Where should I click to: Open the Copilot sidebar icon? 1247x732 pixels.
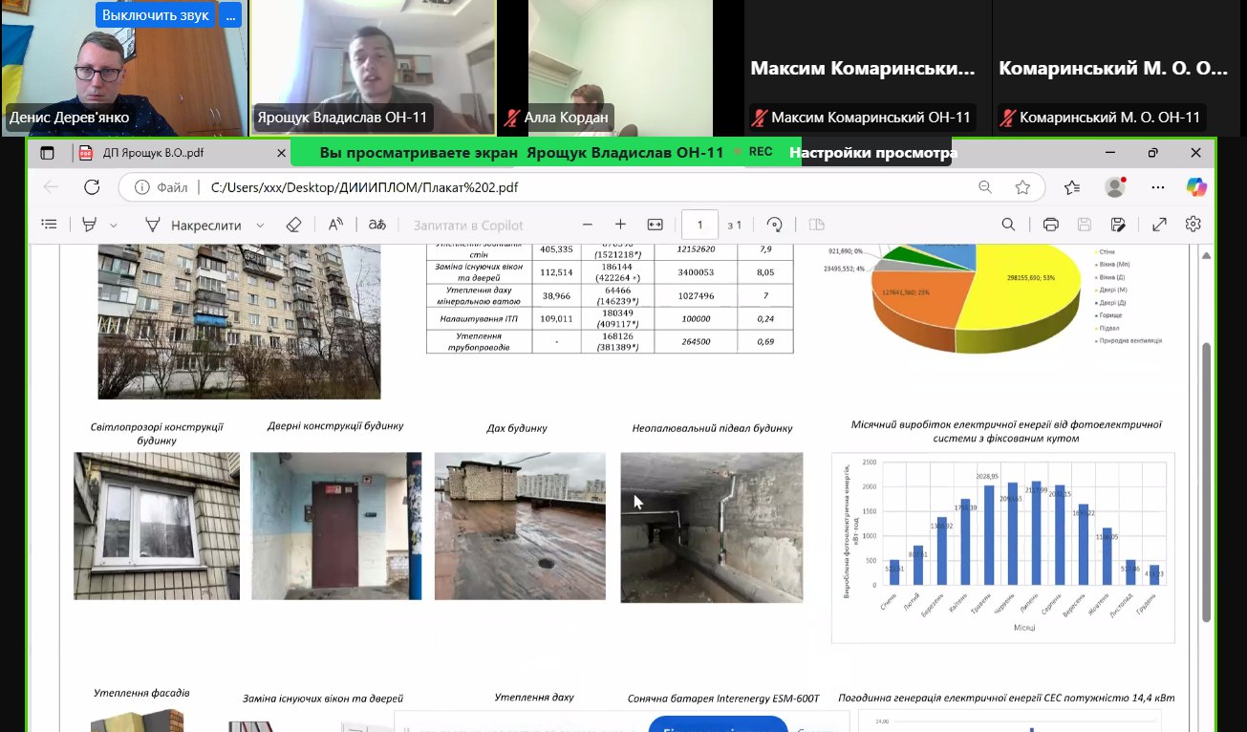pos(1196,187)
